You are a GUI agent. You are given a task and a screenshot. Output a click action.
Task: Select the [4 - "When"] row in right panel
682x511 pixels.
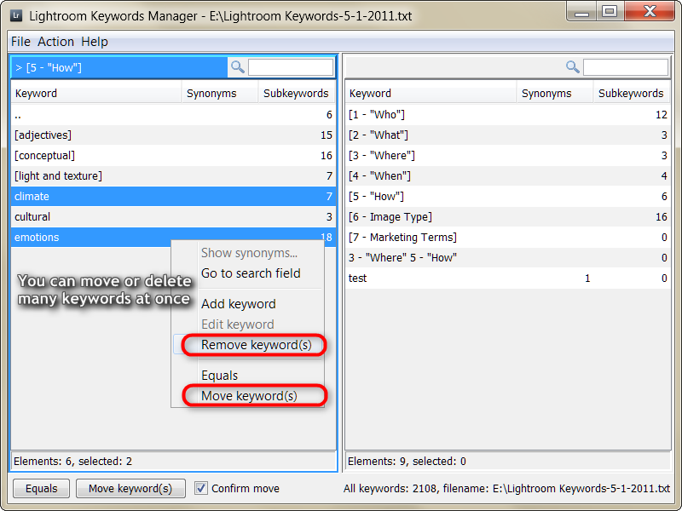[x=507, y=176]
